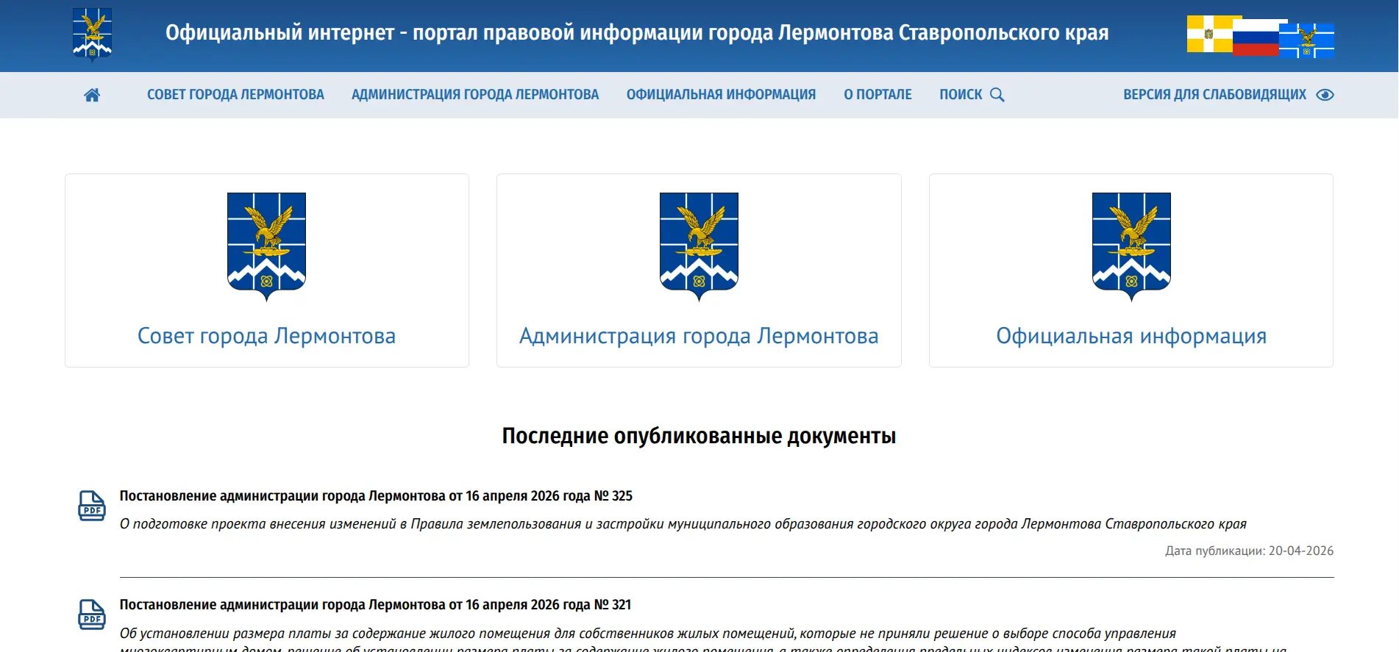
Task: Click the Lermontov city blue flag icon
Action: pyautogui.click(x=1306, y=40)
